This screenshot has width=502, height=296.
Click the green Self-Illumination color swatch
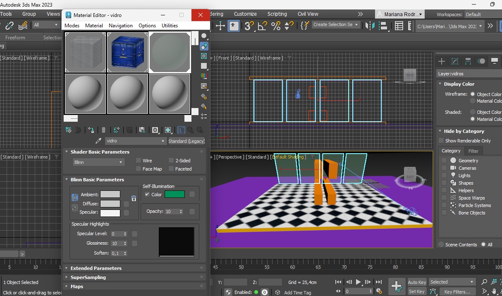tap(175, 195)
